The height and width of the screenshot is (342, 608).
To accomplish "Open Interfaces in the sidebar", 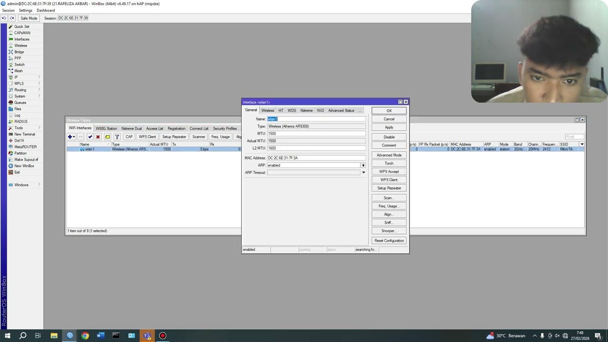I will coord(21,39).
